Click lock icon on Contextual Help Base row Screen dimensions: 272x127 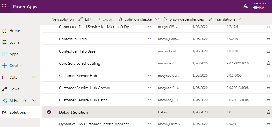[268, 51]
